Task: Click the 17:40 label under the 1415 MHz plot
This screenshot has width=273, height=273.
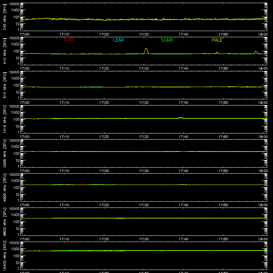Action: pos(184,137)
